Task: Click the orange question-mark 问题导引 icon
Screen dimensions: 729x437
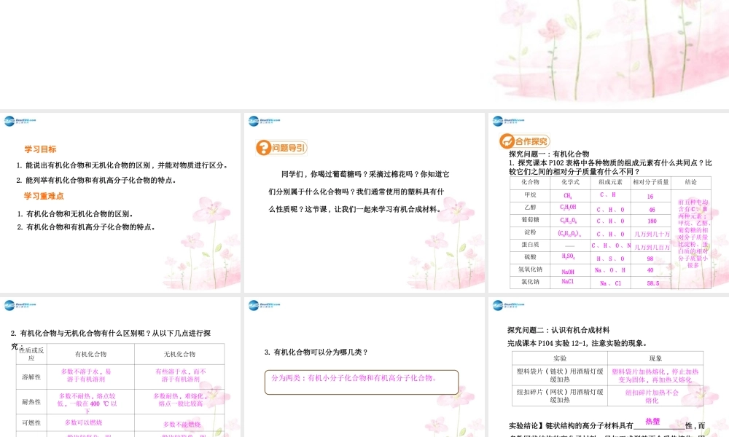Action: click(263, 148)
